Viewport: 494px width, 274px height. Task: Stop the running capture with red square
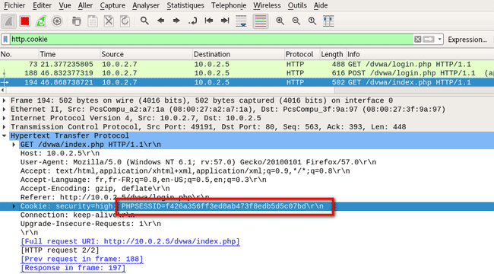pos(25,21)
